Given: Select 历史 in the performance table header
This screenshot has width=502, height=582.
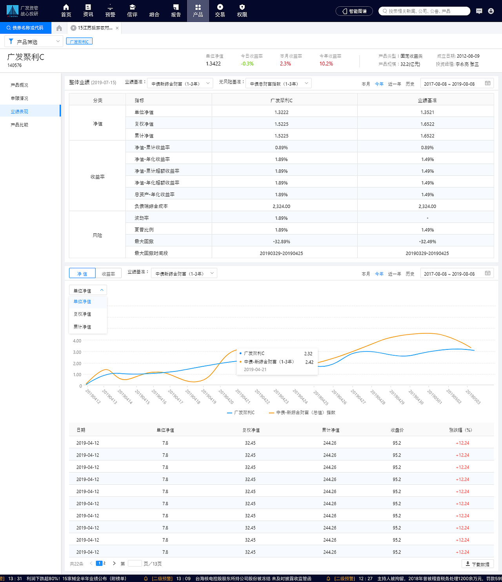Looking at the screenshot, I should [410, 84].
